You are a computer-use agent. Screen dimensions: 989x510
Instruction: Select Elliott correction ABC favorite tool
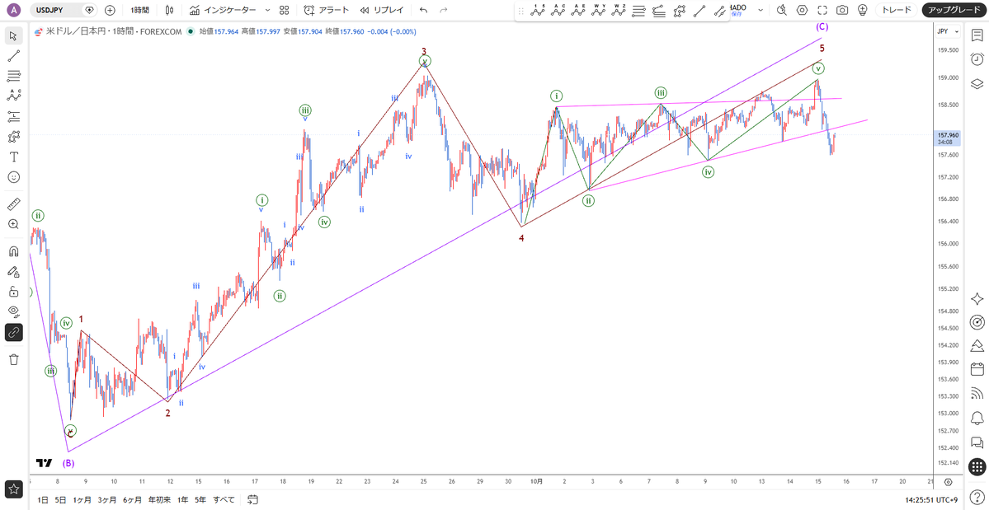click(558, 10)
